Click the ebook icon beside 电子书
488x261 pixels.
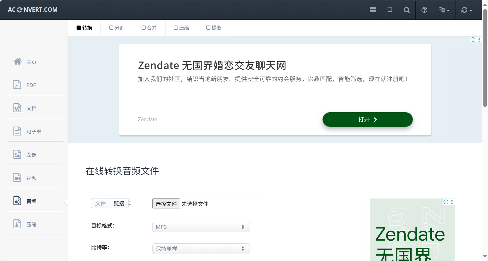coord(17,131)
